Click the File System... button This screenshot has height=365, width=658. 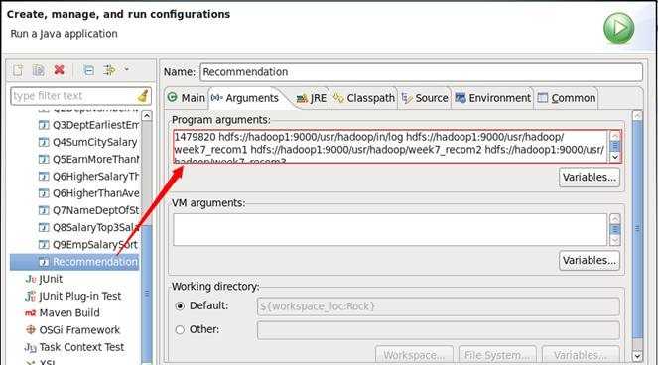click(x=497, y=355)
